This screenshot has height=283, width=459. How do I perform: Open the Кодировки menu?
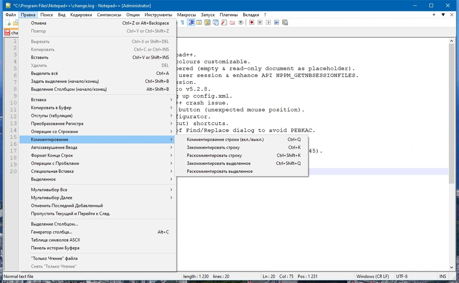(81, 15)
